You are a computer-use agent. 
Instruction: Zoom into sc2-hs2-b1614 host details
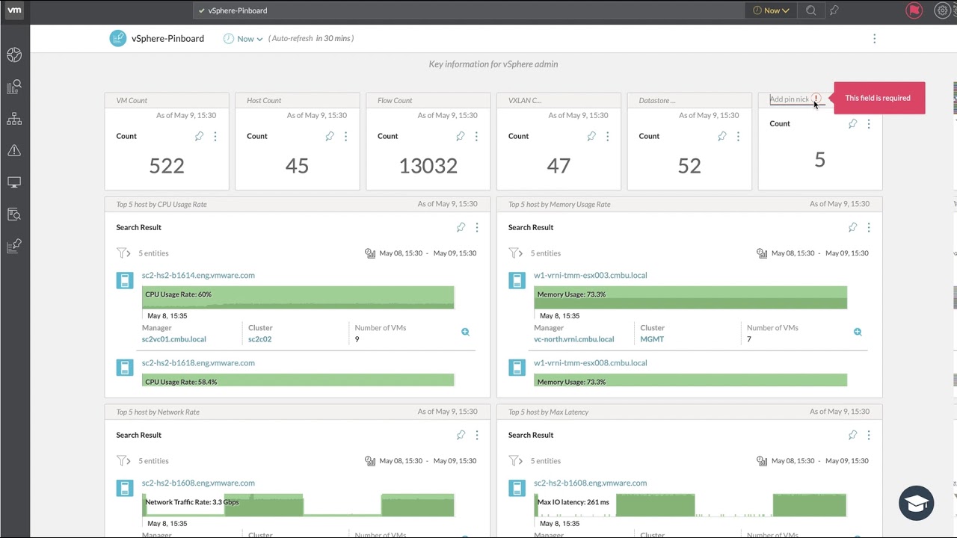(x=465, y=332)
